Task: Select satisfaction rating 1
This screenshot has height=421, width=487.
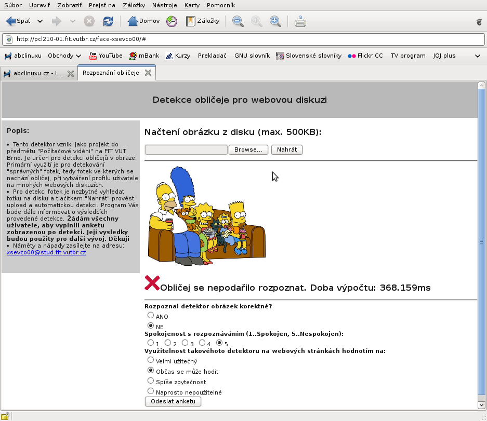Action: pyautogui.click(x=151, y=343)
